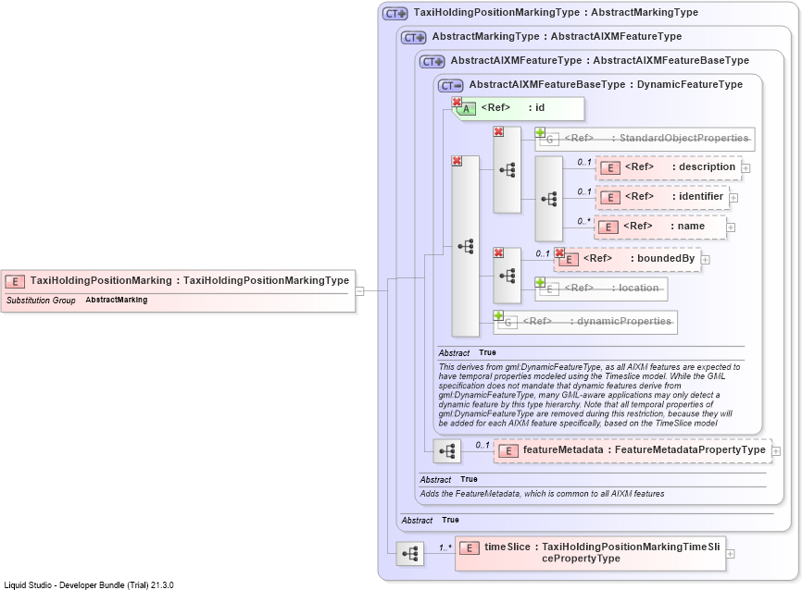Click the CT icon of AbstractAIXMFeatureType
The image size is (802, 590).
[x=432, y=62]
